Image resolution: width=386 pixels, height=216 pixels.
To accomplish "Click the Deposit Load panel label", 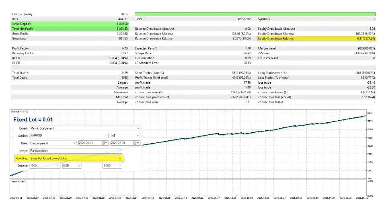I will tap(17, 181).
